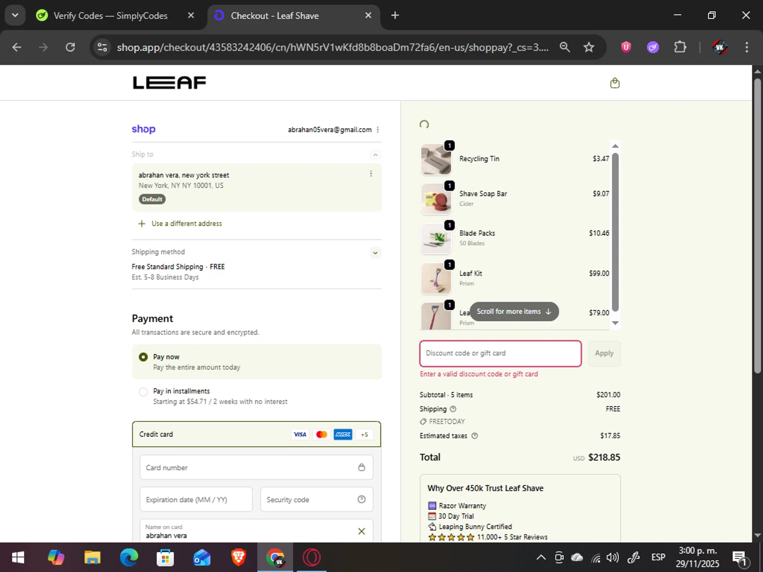Viewport: 763px width, 572px height.
Task: Focus the Expiration date field
Action: click(196, 499)
